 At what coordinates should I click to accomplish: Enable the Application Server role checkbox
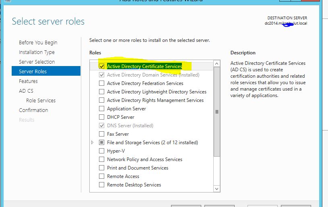[x=101, y=109]
